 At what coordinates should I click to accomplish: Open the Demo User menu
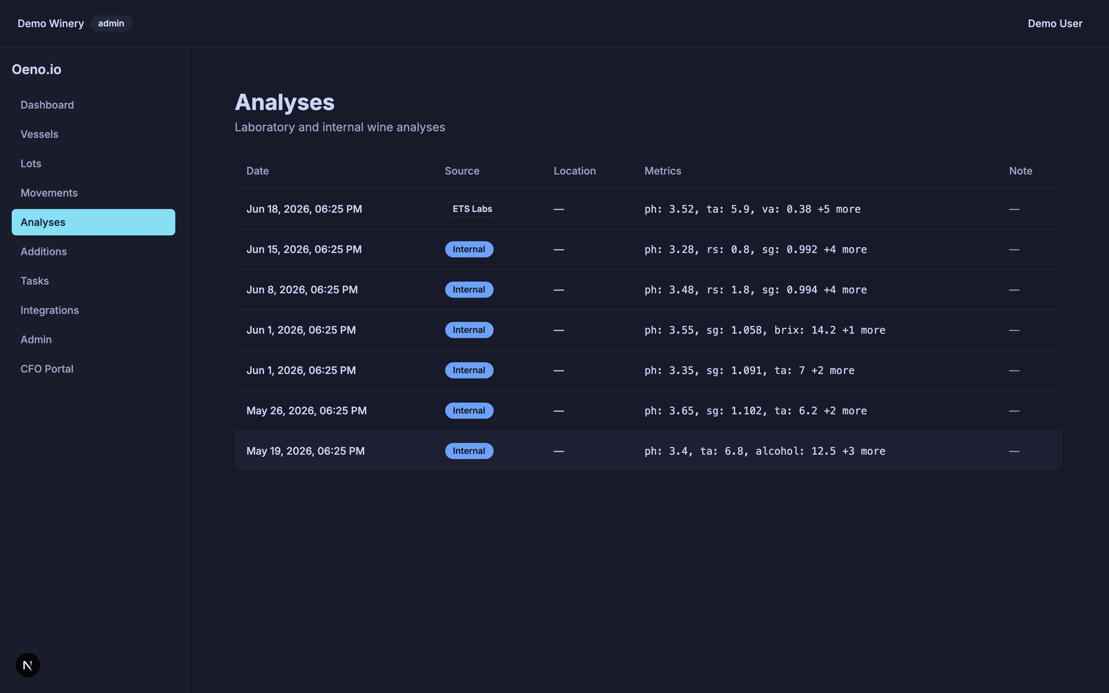click(1055, 23)
